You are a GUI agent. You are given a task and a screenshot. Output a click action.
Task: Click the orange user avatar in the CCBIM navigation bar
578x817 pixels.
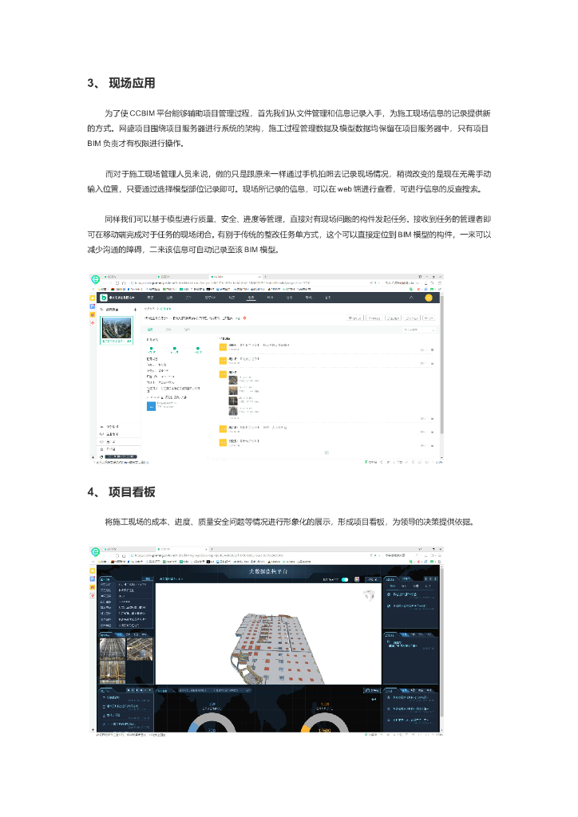pos(429,298)
